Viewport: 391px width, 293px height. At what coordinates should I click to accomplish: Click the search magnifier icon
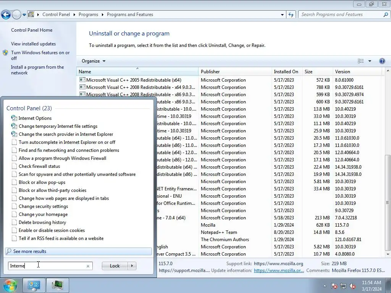pos(386,15)
